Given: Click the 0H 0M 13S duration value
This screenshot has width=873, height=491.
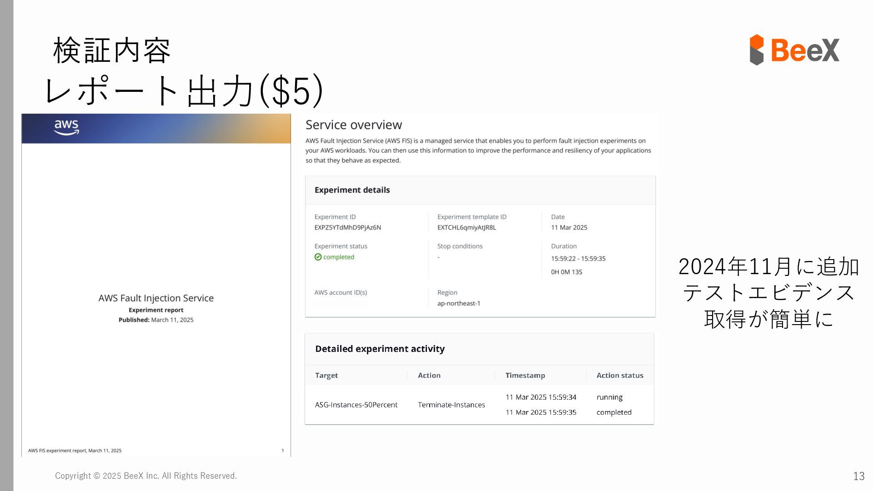Looking at the screenshot, I should (x=567, y=272).
